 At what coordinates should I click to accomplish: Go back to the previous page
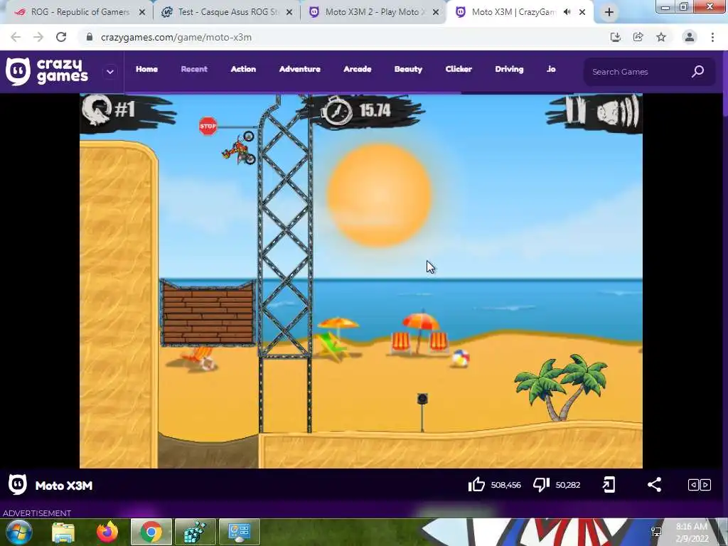click(16, 37)
